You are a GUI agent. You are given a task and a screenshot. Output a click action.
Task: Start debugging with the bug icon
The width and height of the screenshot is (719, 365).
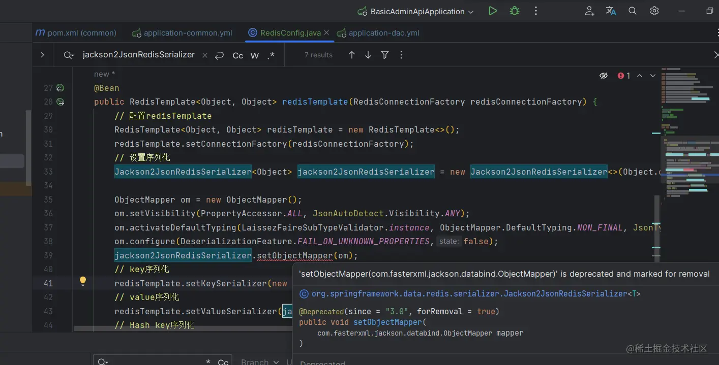[515, 11]
